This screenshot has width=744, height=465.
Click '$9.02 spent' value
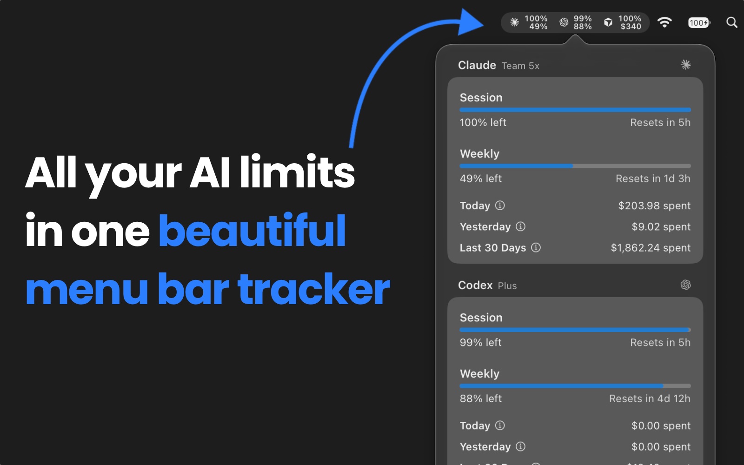[x=661, y=227]
